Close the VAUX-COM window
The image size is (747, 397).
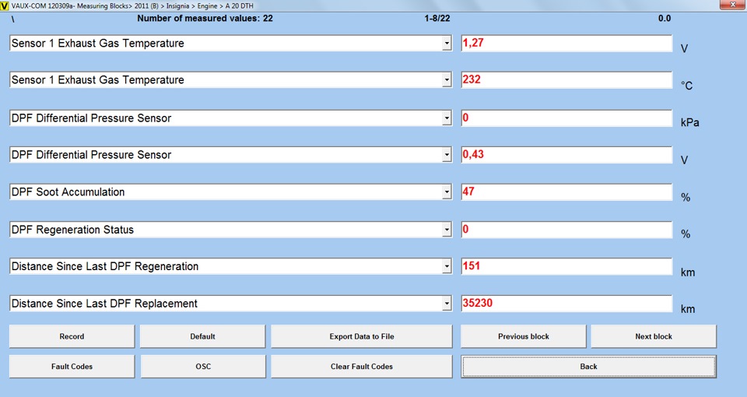point(733,5)
